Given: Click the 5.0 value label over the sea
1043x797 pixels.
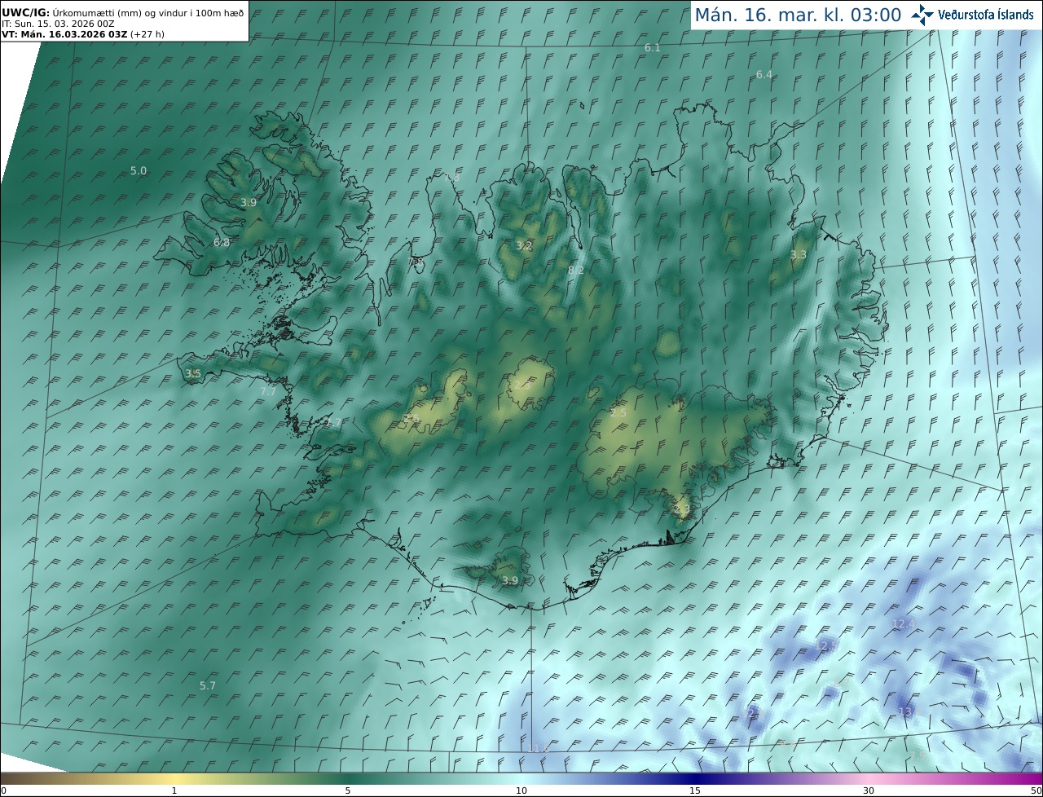Looking at the screenshot, I should tap(139, 171).
